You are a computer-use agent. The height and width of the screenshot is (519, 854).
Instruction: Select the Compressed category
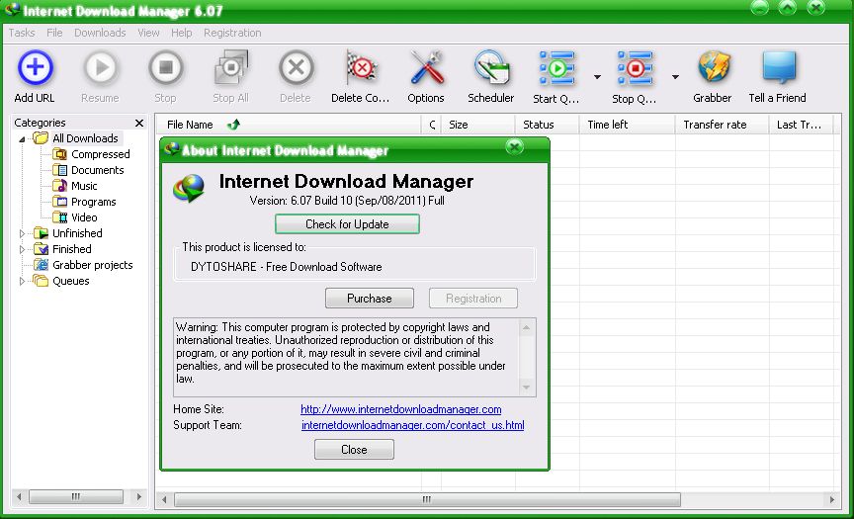click(x=101, y=154)
